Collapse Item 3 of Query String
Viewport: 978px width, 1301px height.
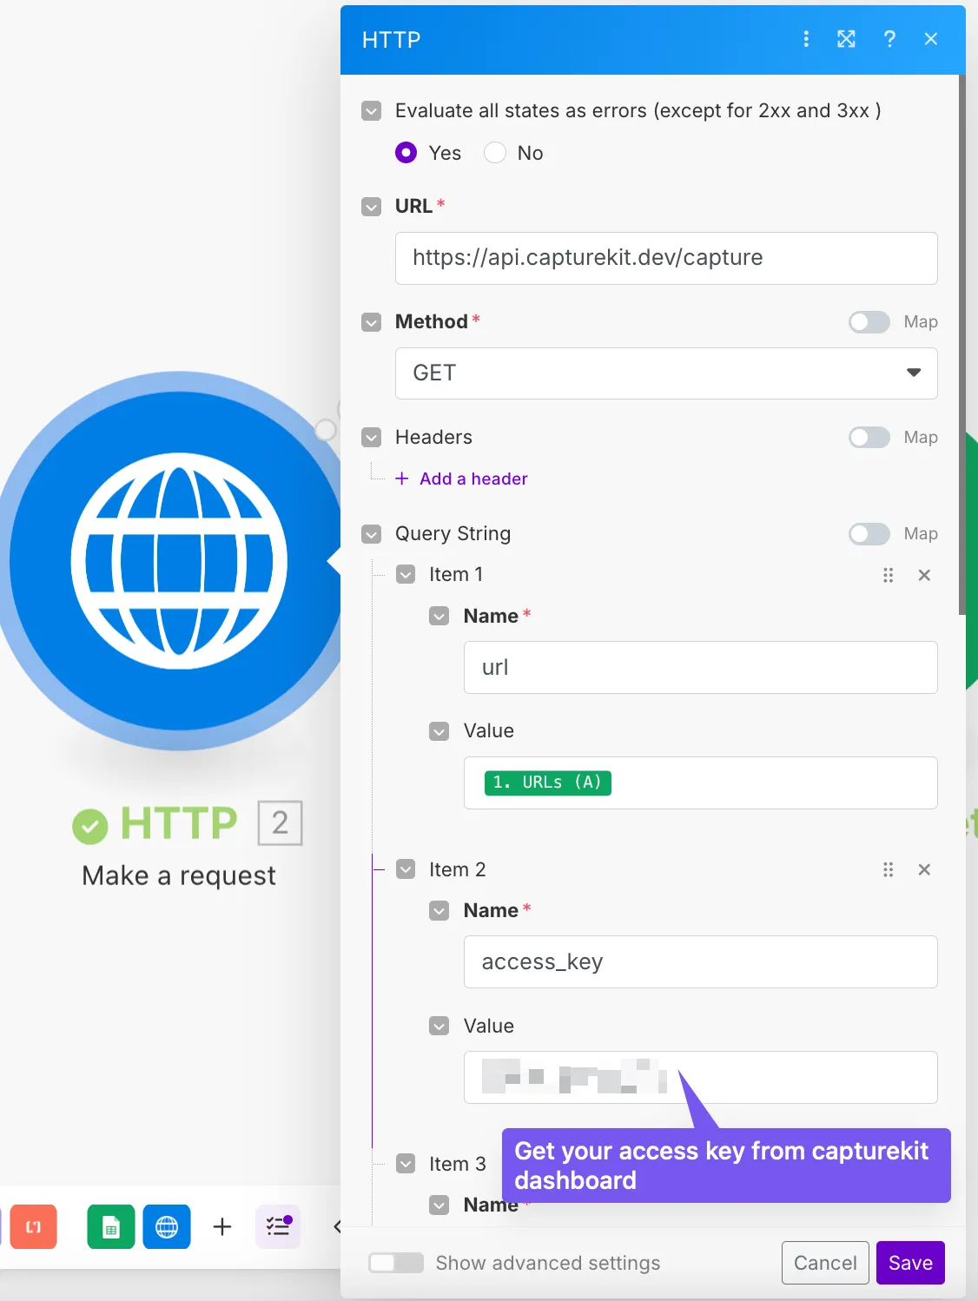(406, 1164)
